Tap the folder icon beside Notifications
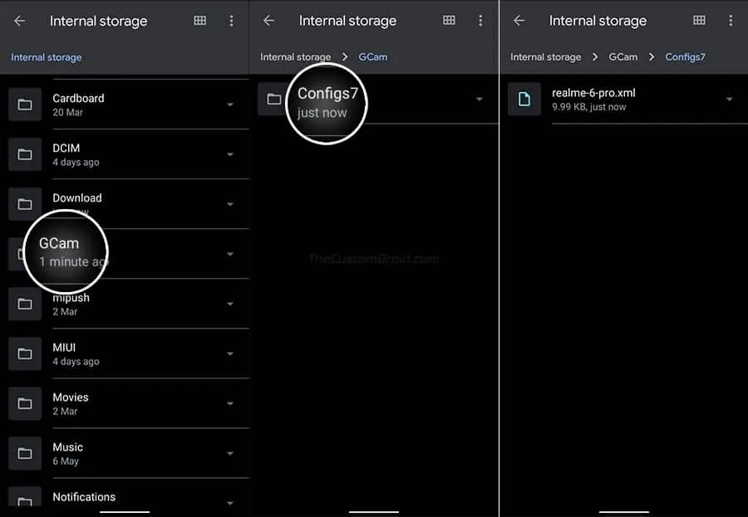The height and width of the screenshot is (517, 748). click(x=24, y=499)
